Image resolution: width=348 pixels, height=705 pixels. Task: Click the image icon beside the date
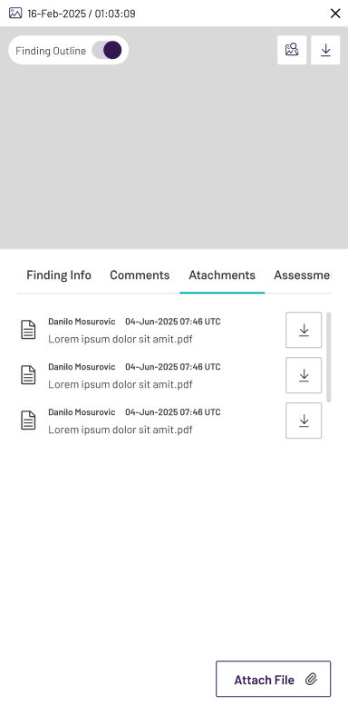15,13
